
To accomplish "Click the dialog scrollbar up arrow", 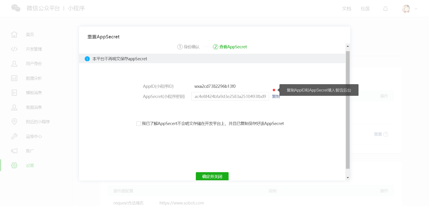I will click(347, 47).
